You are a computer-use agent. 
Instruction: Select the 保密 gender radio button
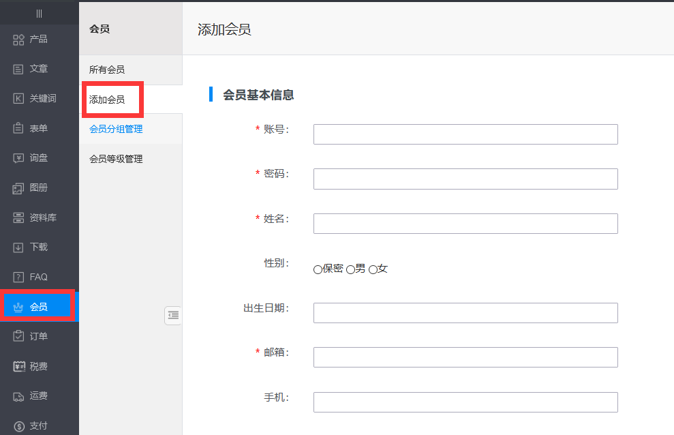click(318, 269)
